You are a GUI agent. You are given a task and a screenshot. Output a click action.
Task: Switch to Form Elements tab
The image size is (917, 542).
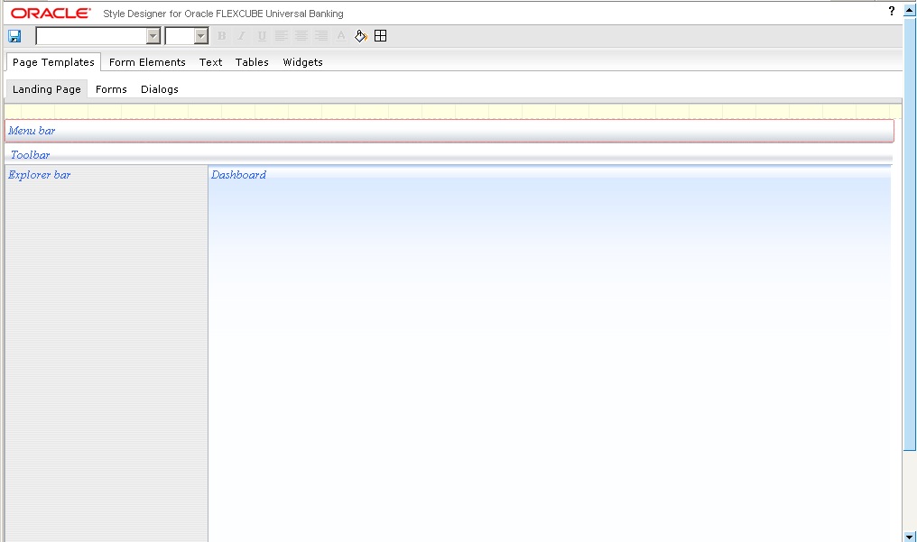click(147, 62)
